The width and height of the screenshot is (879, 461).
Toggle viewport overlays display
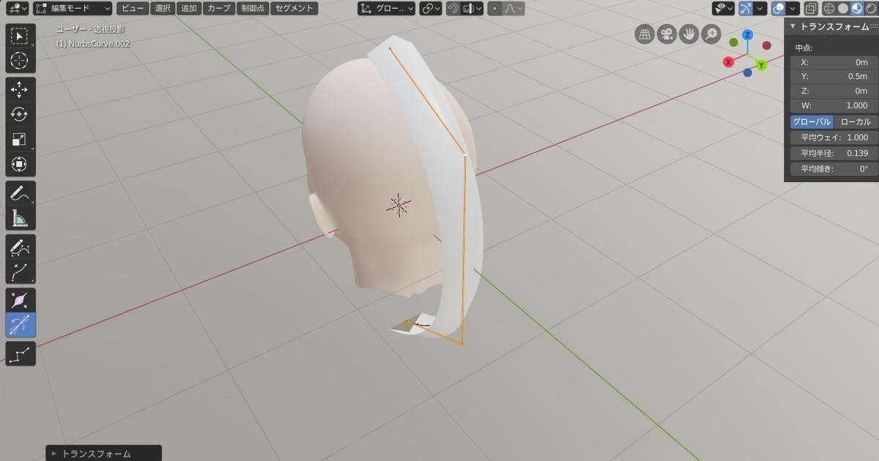point(779,9)
